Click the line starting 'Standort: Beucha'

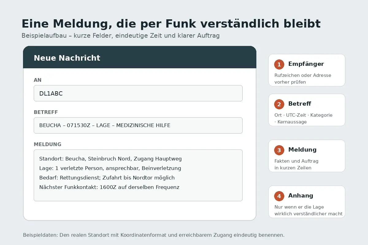(x=110, y=159)
